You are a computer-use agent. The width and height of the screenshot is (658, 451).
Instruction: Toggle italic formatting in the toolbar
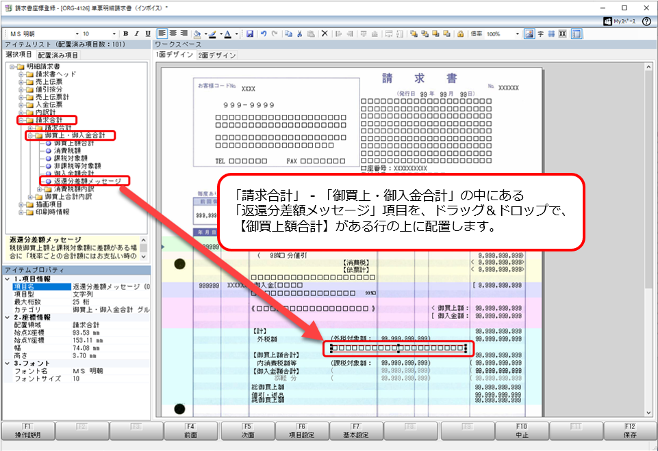[x=136, y=34]
